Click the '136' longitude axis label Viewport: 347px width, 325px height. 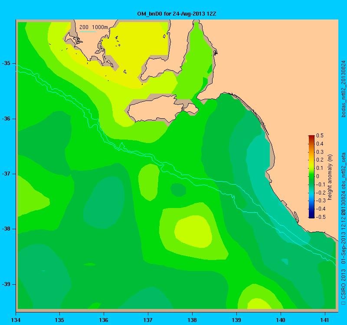[x=104, y=320]
